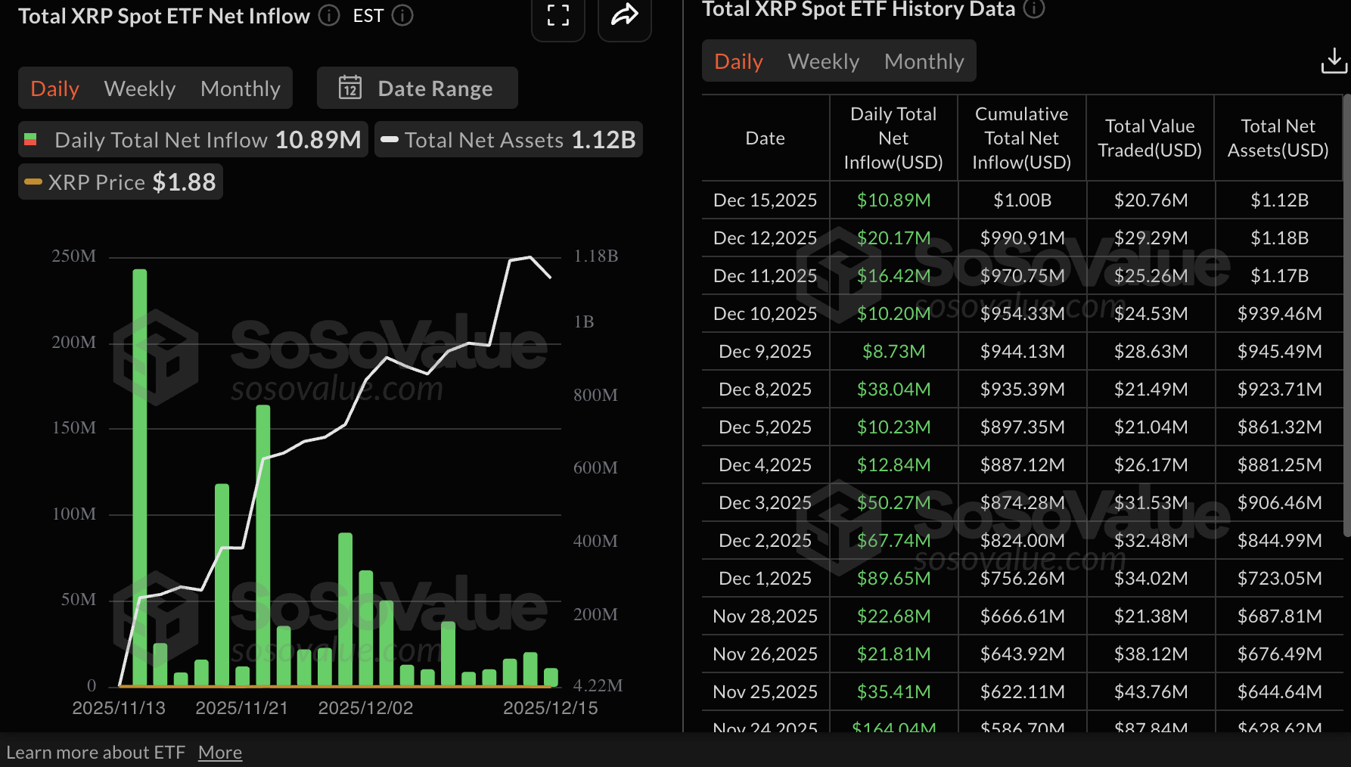Image resolution: width=1351 pixels, height=767 pixels.
Task: Open the chart share options
Action: coord(624,15)
